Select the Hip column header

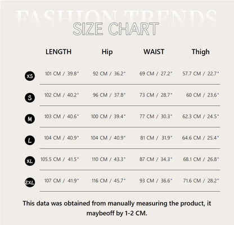point(107,52)
